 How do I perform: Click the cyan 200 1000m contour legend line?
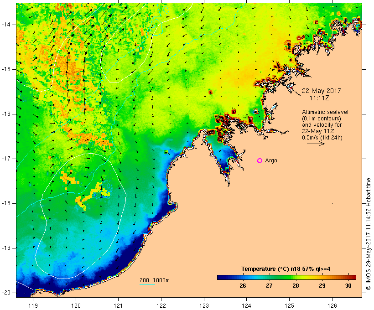pos(147,284)
